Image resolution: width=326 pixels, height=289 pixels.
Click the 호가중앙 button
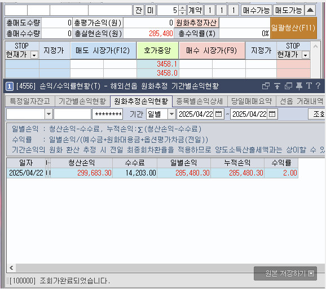pyautogui.click(x=157, y=50)
